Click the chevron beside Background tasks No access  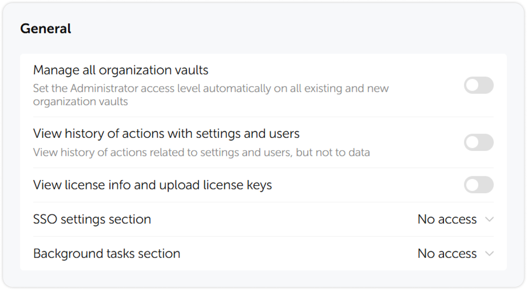(490, 254)
